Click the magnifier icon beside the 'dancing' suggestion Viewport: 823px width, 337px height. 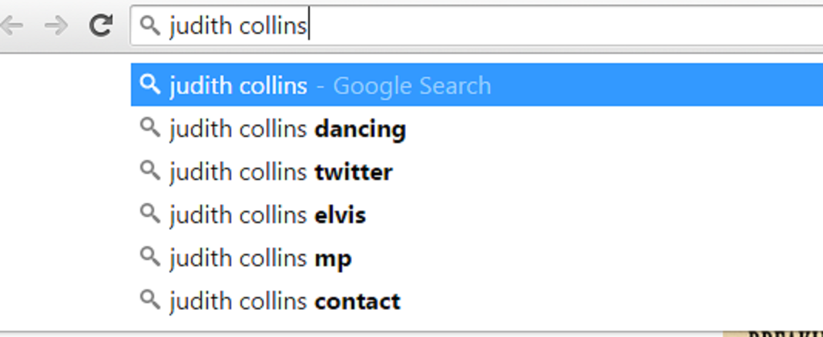(x=149, y=128)
